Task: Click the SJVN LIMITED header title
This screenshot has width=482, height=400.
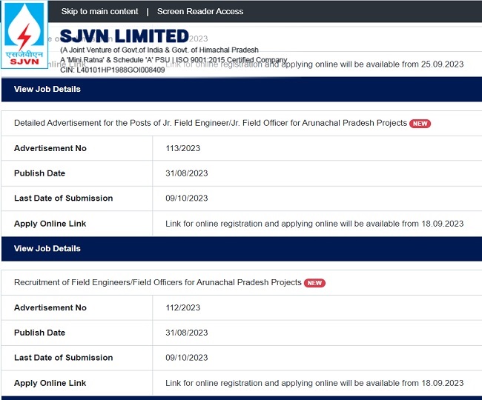Action: (x=124, y=36)
